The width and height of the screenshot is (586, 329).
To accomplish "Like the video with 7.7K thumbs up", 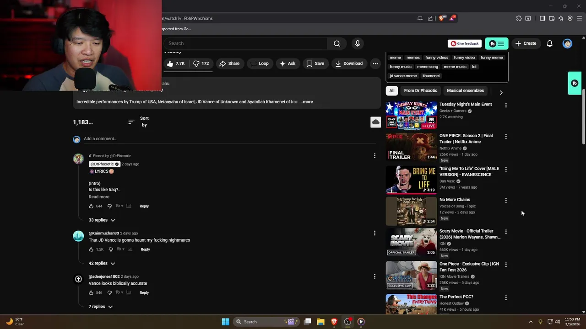I will click(176, 64).
